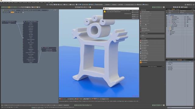Viewport: 195px width, 109px height.
Task: Select Other Maps in the list
Action: (170, 70)
